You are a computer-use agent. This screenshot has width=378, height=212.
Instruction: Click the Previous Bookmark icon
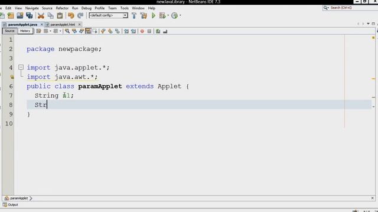coord(103,31)
